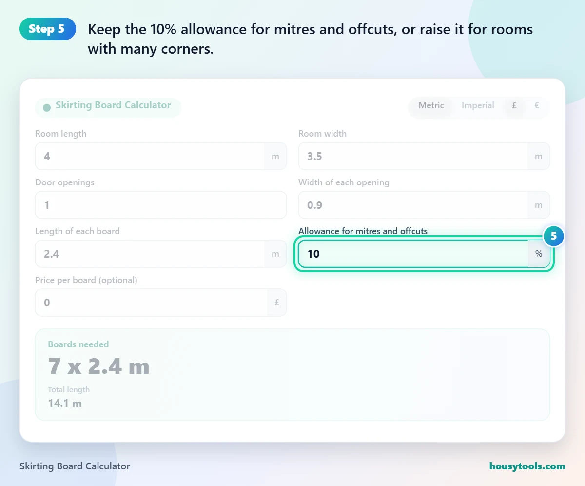Click the green dot in calculator title badge
This screenshot has height=486, width=585.
[x=47, y=108]
